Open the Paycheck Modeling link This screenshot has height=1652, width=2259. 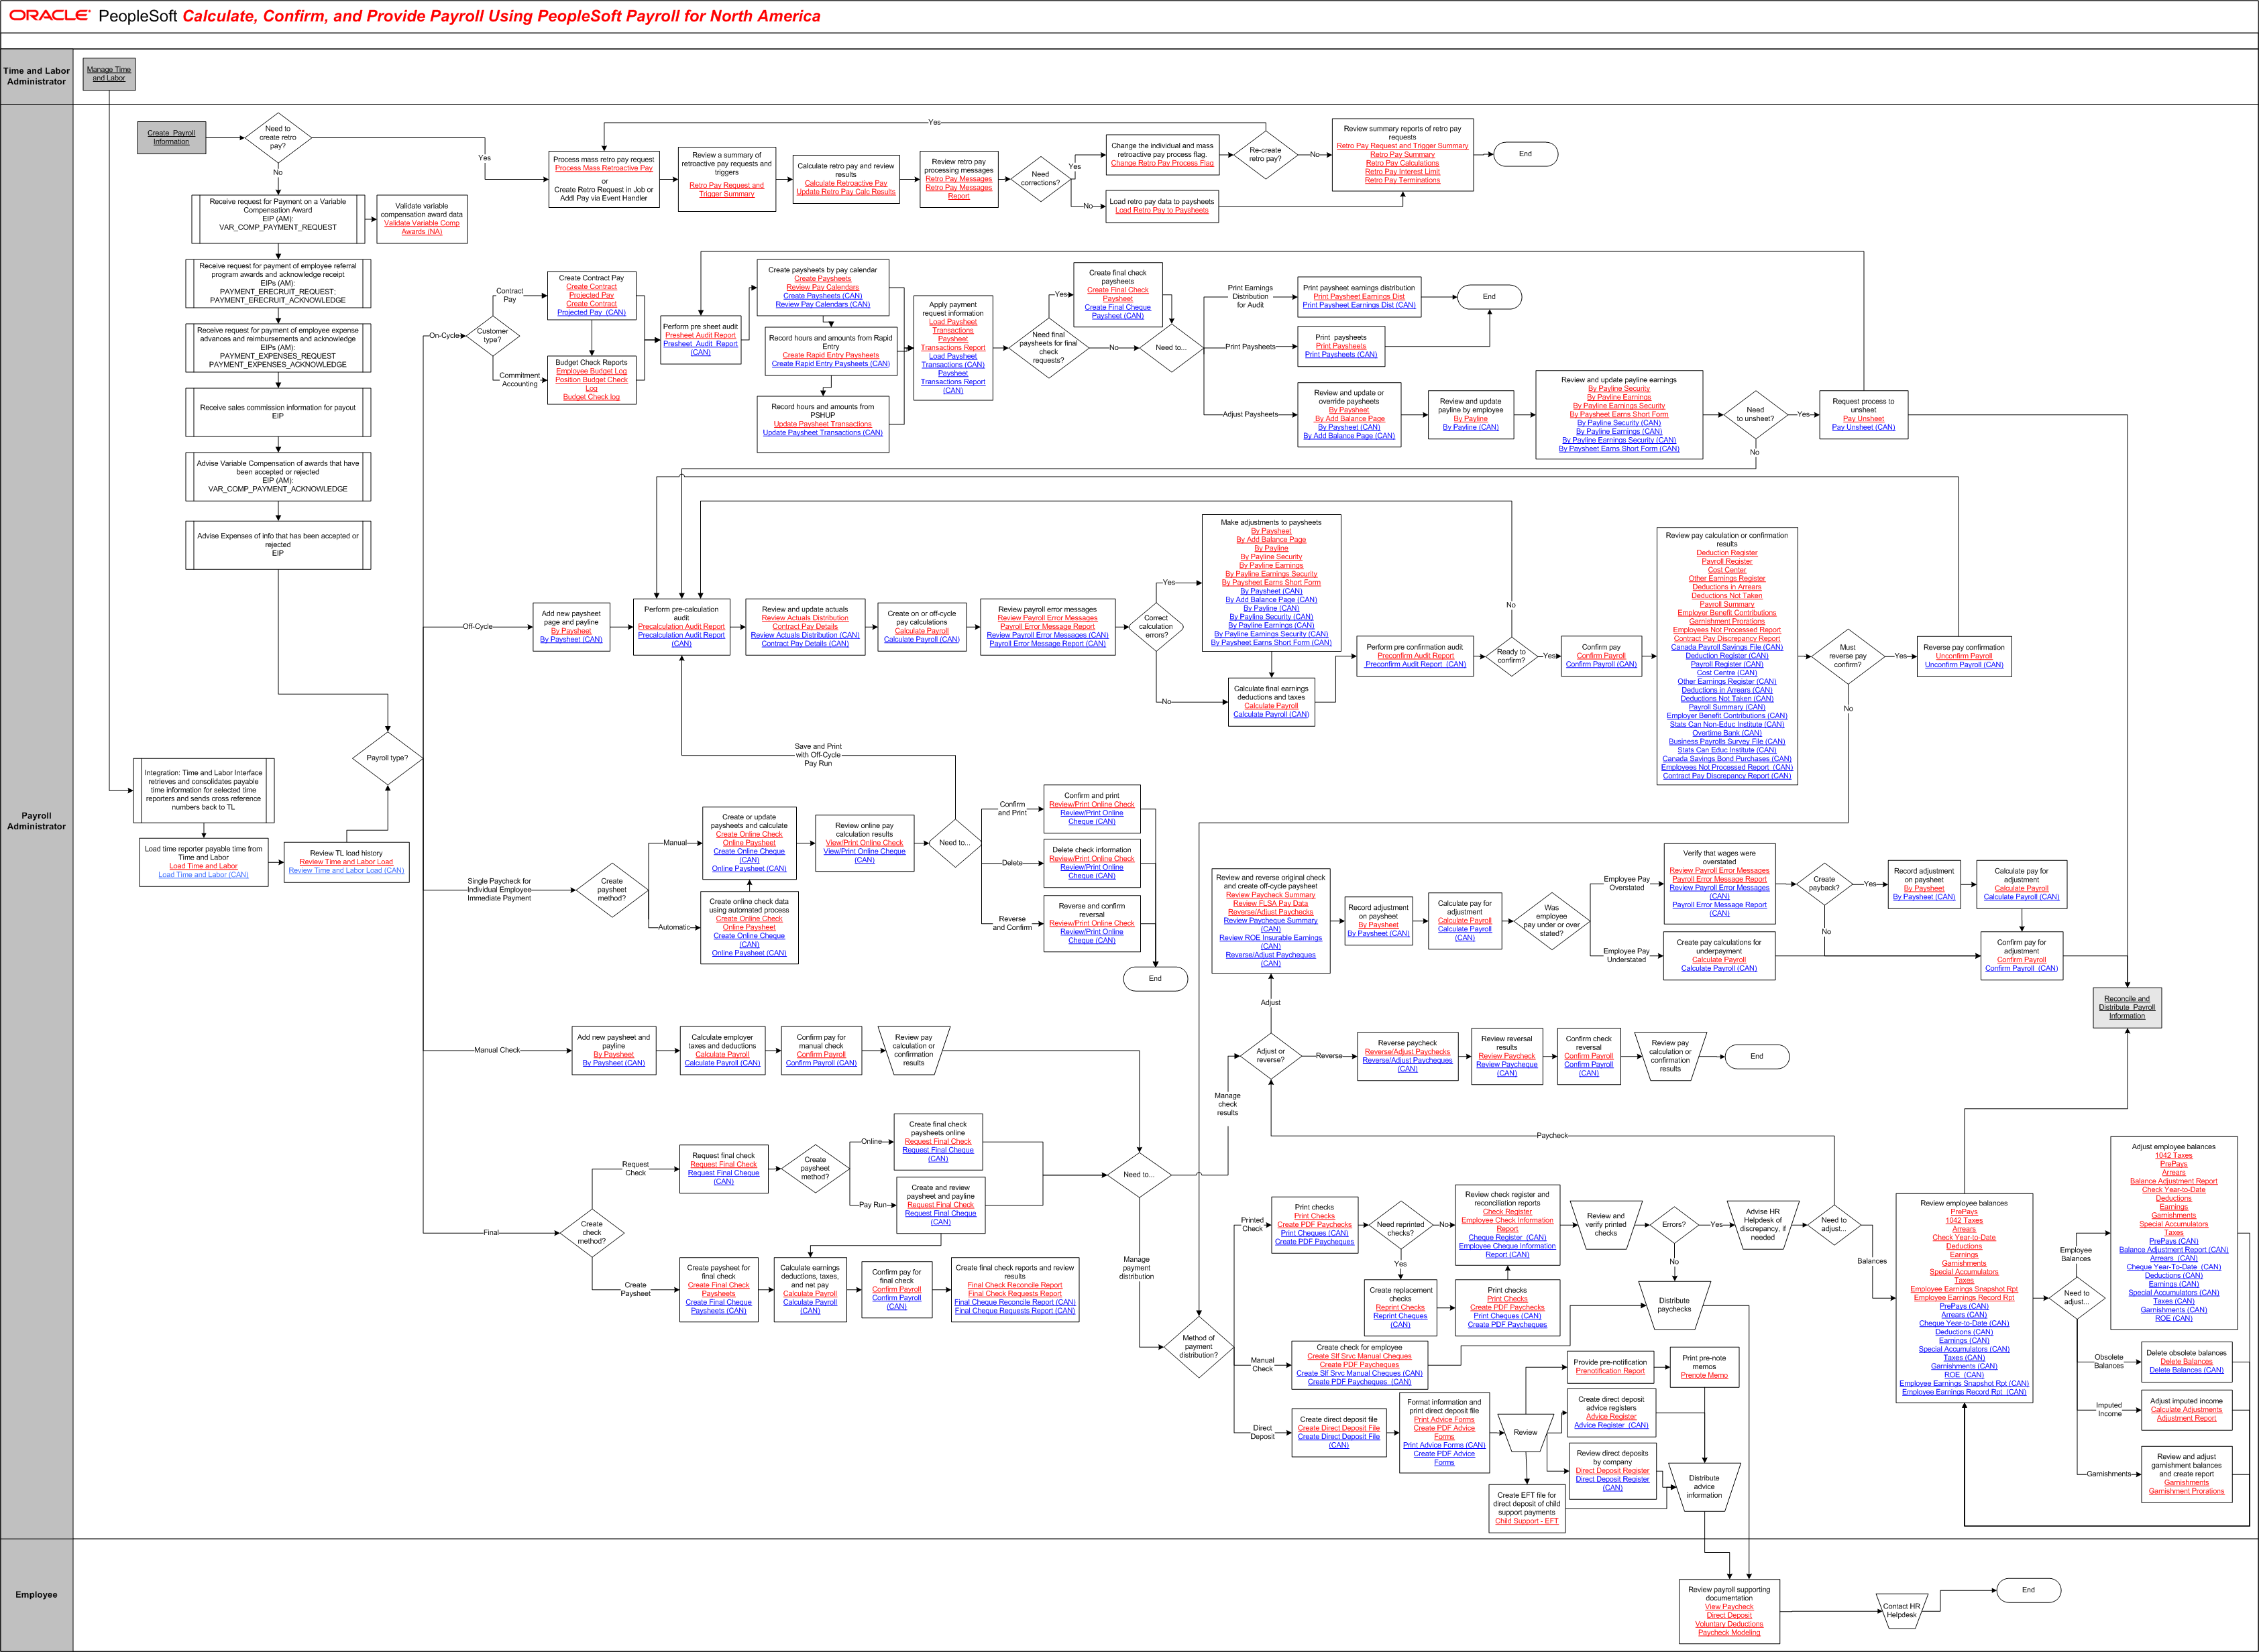click(1728, 1632)
